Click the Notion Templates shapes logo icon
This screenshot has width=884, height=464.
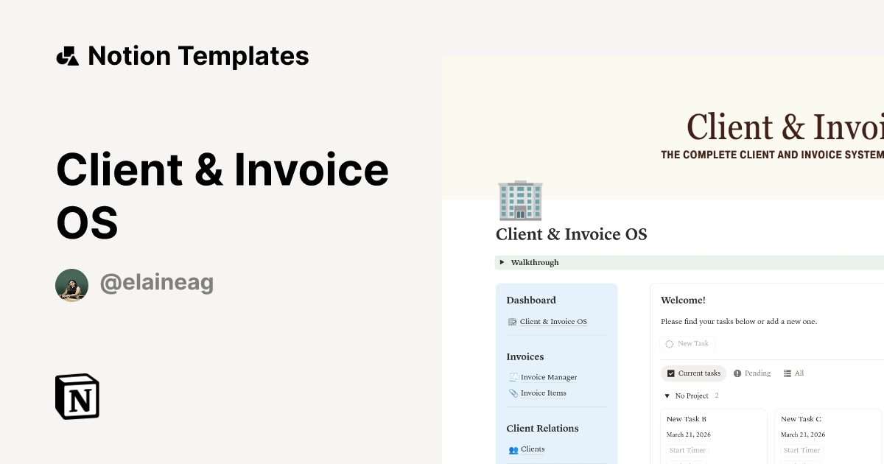[x=67, y=56]
